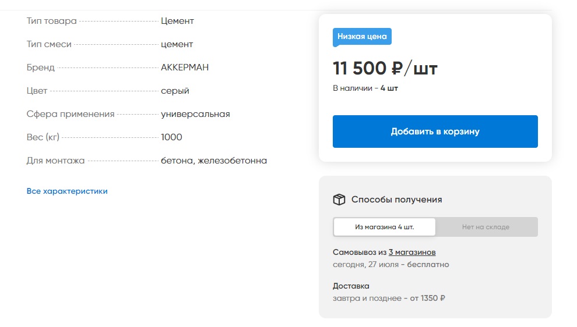Click the Низкая цена badge
577x327 pixels.
[362, 36]
